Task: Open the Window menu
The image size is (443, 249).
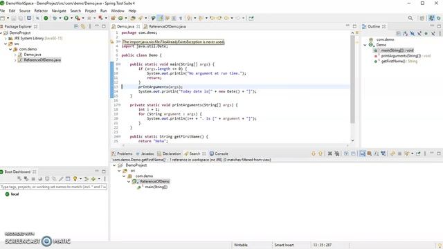Action: click(x=118, y=11)
